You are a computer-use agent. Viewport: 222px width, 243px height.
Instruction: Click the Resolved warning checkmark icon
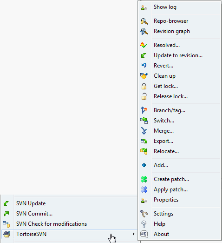(144, 45)
